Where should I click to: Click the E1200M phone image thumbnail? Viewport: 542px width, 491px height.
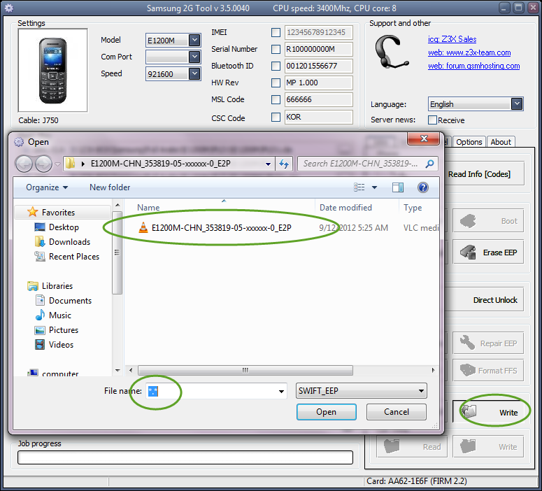click(52, 71)
